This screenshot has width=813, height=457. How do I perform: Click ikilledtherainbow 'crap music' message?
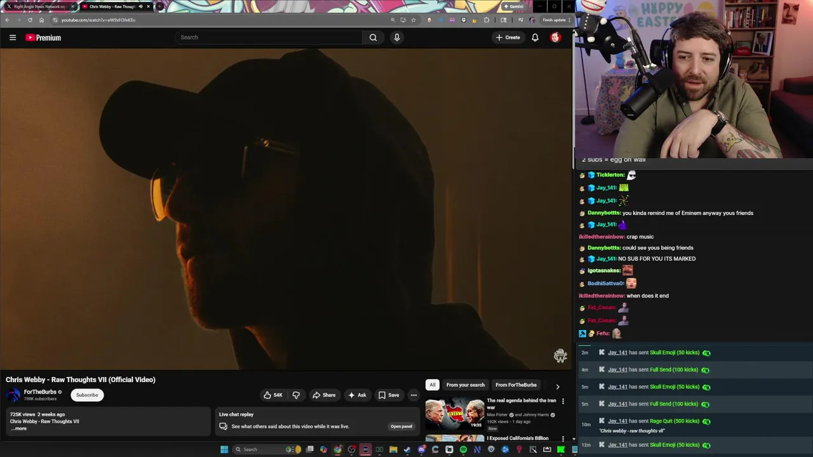point(616,237)
